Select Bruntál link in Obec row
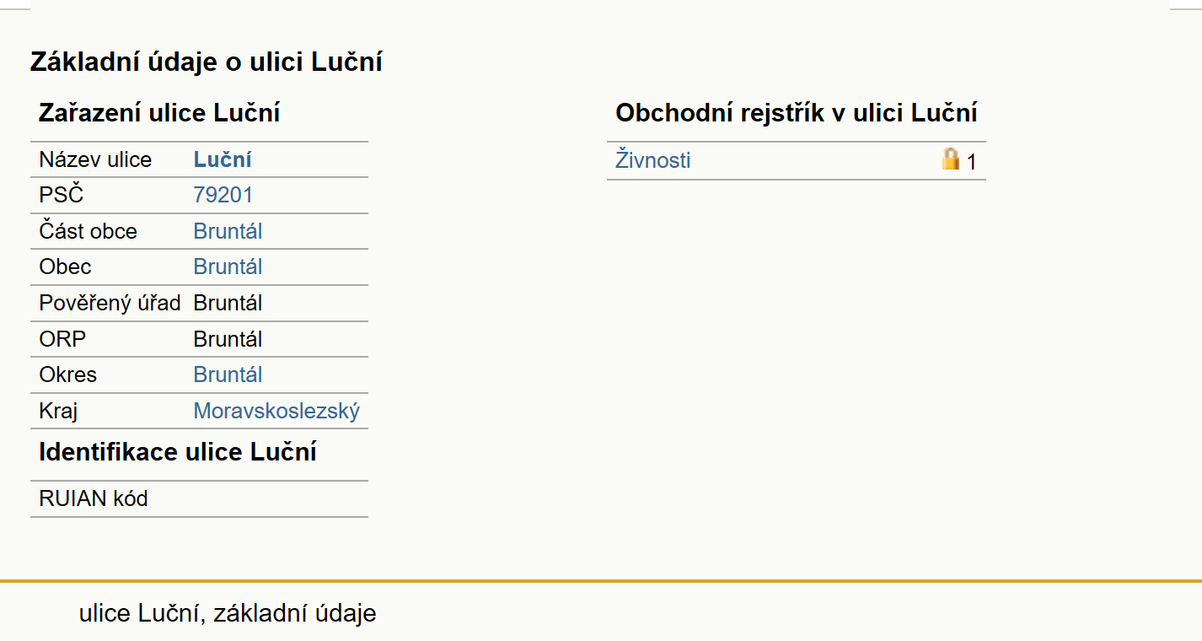This screenshot has height=641, width=1202. coord(228,267)
